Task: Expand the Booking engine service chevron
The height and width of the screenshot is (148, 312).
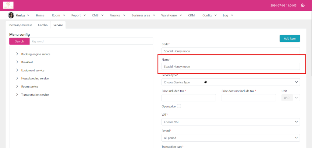Action: click(17, 54)
